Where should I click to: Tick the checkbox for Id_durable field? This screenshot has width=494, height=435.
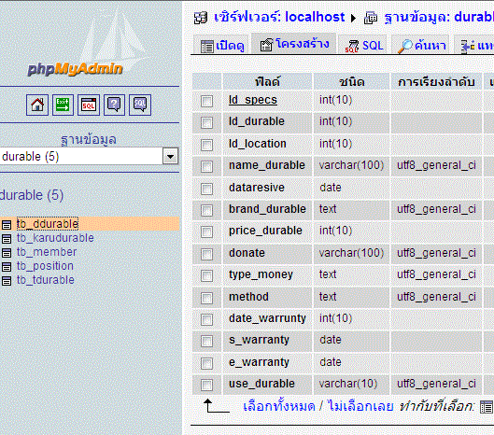click(x=206, y=123)
